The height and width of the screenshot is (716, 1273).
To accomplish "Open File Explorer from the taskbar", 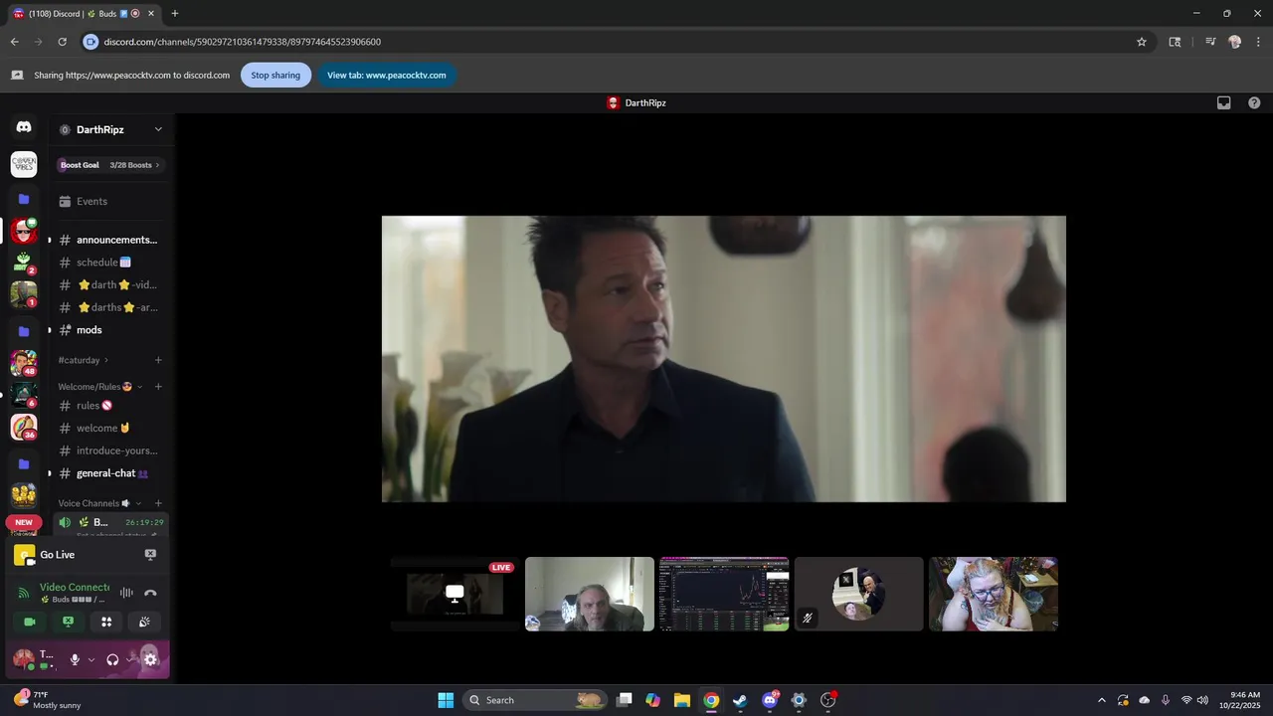I will tap(681, 700).
